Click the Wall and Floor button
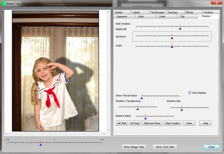Image resolution: width=224 pixels, height=154 pixels. pos(152,123)
